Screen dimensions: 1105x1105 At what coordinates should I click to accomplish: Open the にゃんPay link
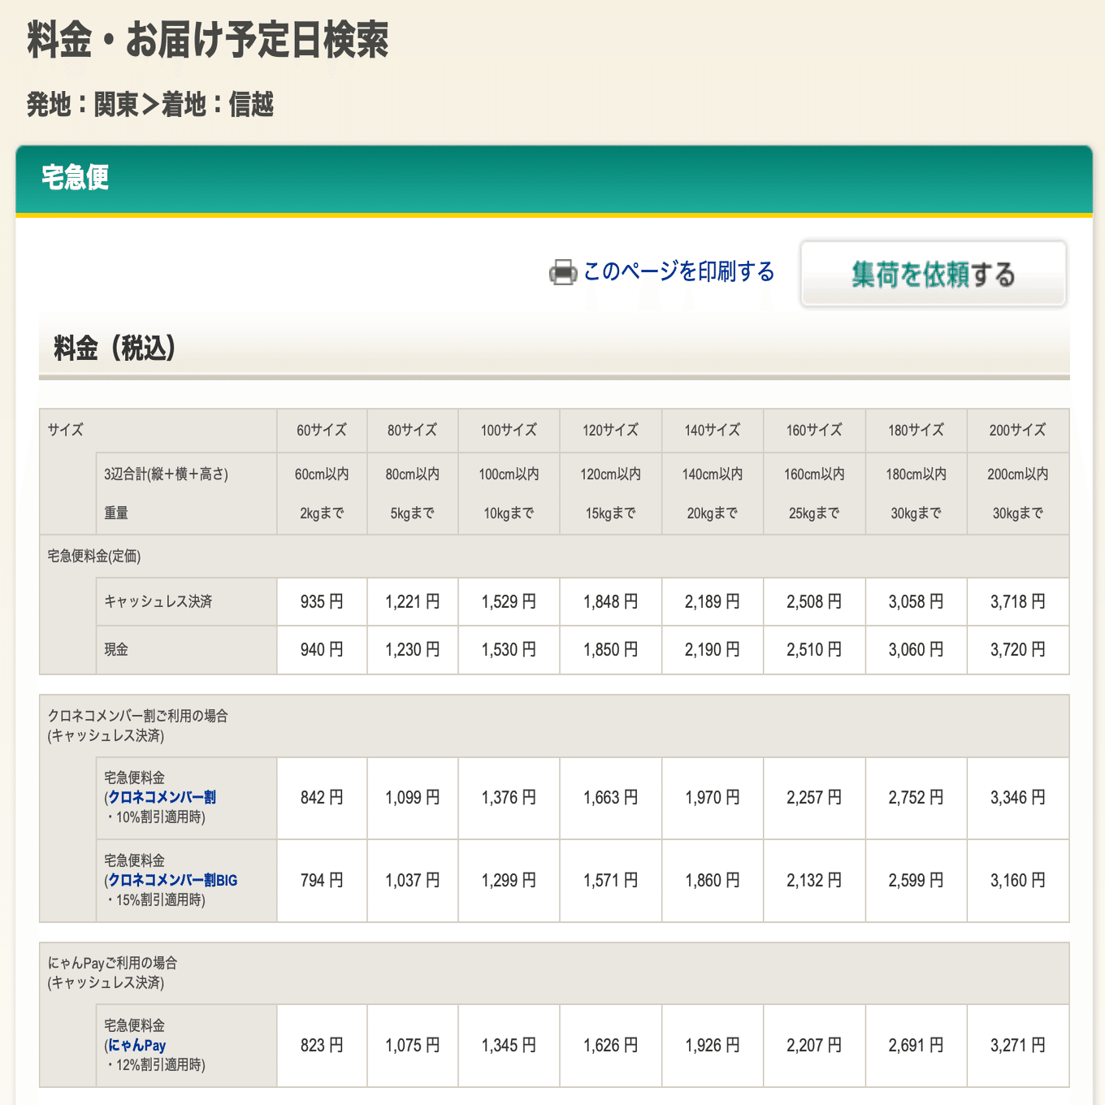click(136, 1046)
